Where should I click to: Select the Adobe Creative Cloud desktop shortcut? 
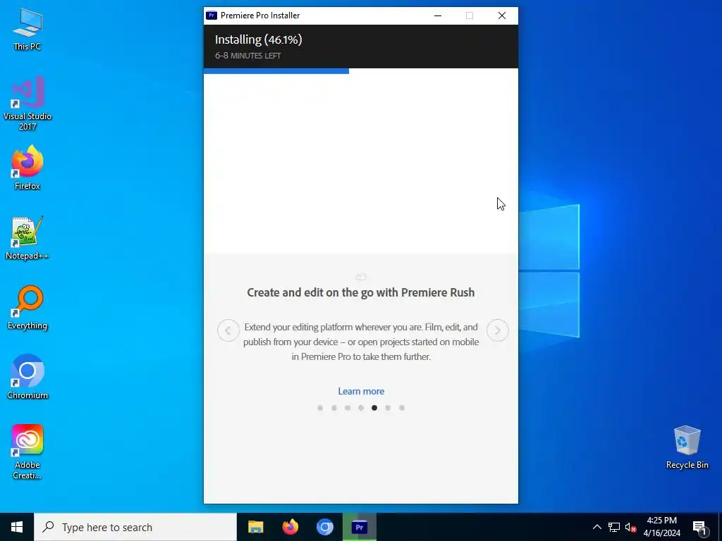27,452
